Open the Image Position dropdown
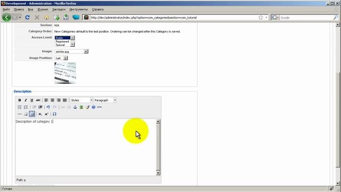Screen dimensions: 341x192 click(61, 58)
